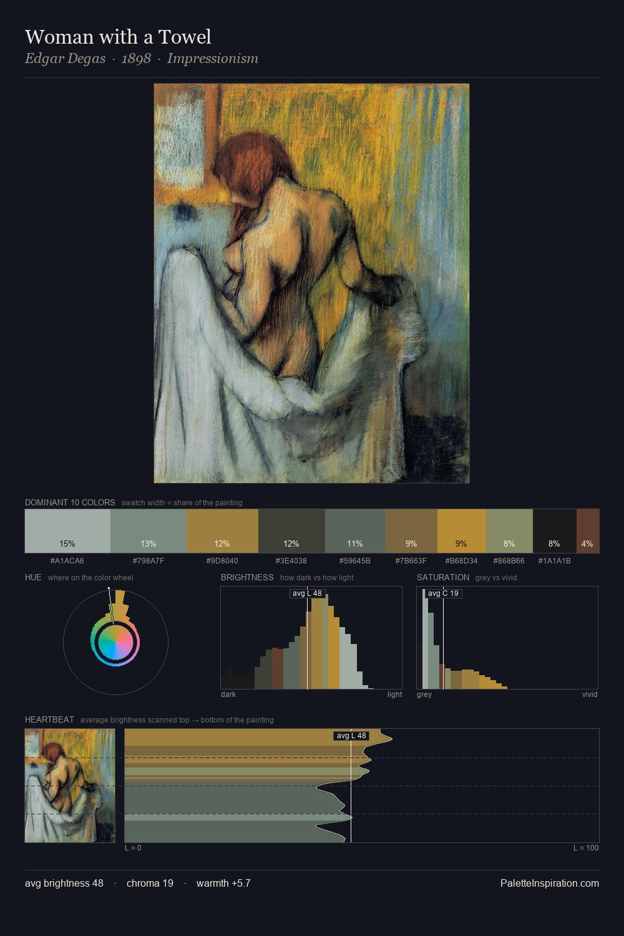The width and height of the screenshot is (624, 936).
Task: Click the hex label #A1ACA6
Action: coord(67,561)
